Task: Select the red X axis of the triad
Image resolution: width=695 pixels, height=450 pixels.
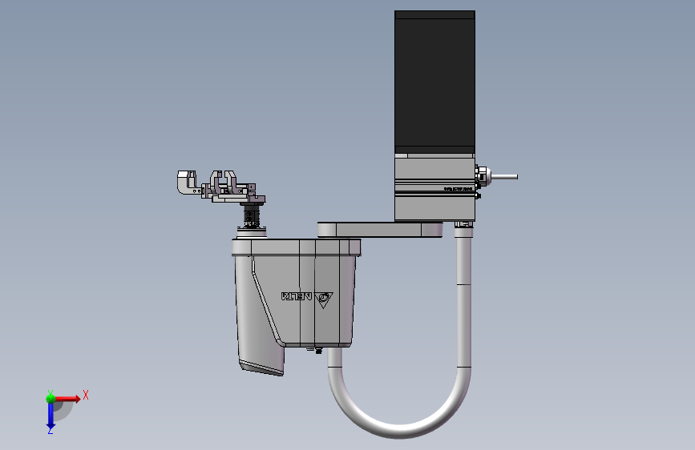Action: [x=67, y=399]
